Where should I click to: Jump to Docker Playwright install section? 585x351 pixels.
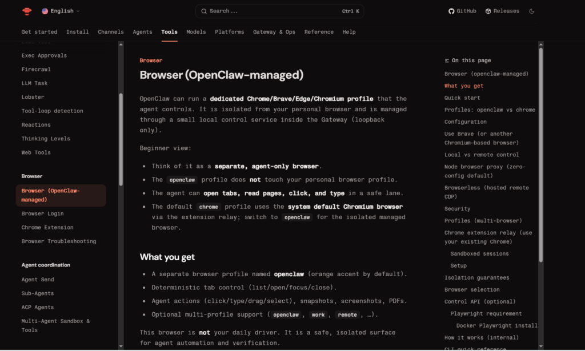tap(496, 326)
